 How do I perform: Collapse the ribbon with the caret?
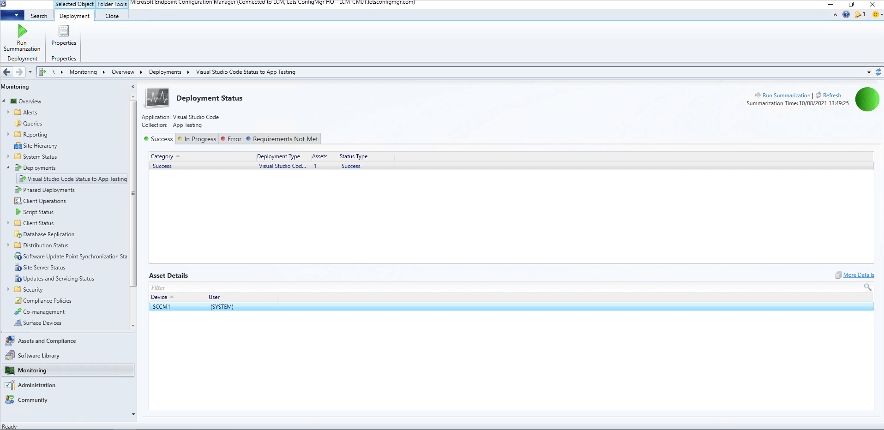pos(835,15)
